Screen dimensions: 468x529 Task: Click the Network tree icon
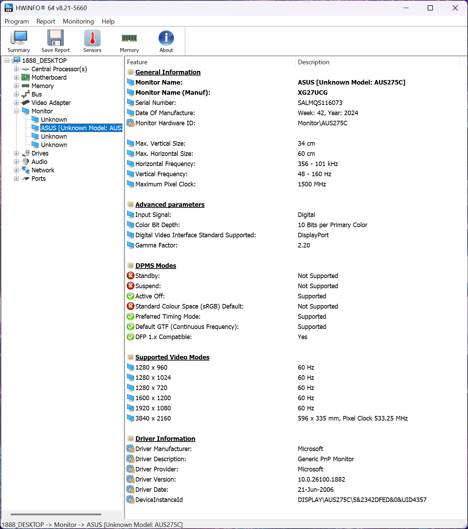click(26, 170)
